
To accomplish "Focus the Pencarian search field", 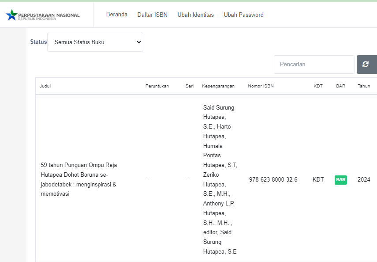I will (x=314, y=65).
